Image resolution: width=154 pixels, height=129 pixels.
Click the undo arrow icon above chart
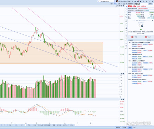click(118, 6)
